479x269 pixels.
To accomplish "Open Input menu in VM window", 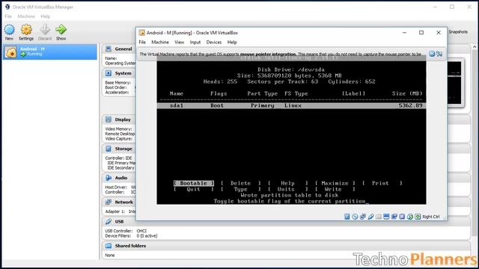I will (x=195, y=42).
